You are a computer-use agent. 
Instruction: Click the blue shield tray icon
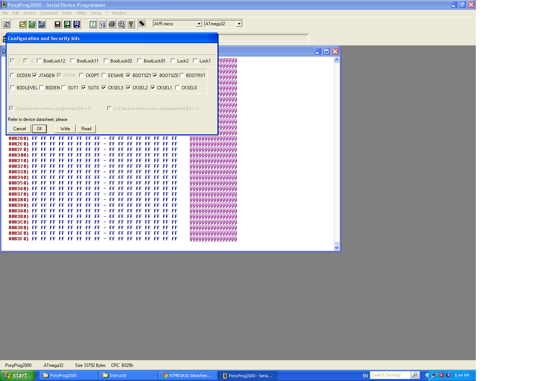pos(448,375)
